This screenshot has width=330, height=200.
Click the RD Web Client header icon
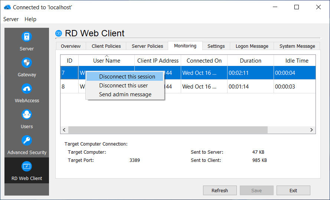[x=59, y=33]
